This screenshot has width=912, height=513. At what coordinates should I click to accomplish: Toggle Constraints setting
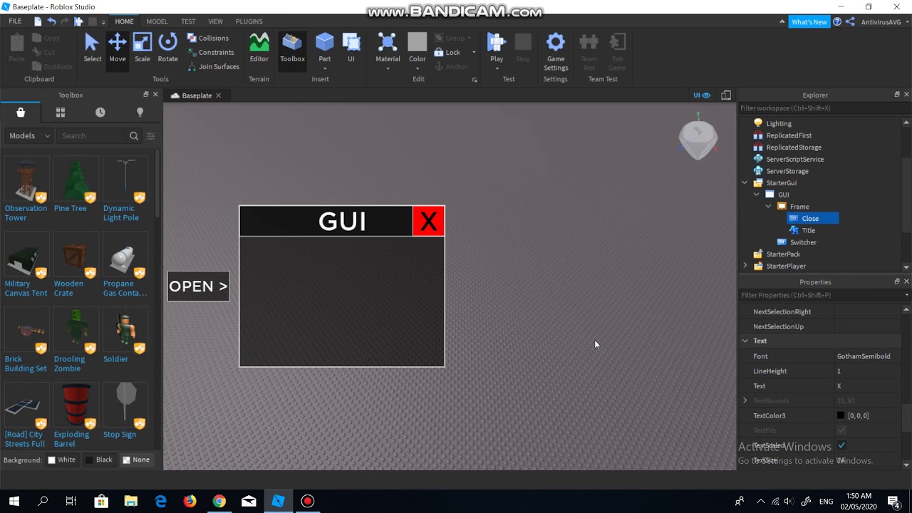[x=211, y=52]
